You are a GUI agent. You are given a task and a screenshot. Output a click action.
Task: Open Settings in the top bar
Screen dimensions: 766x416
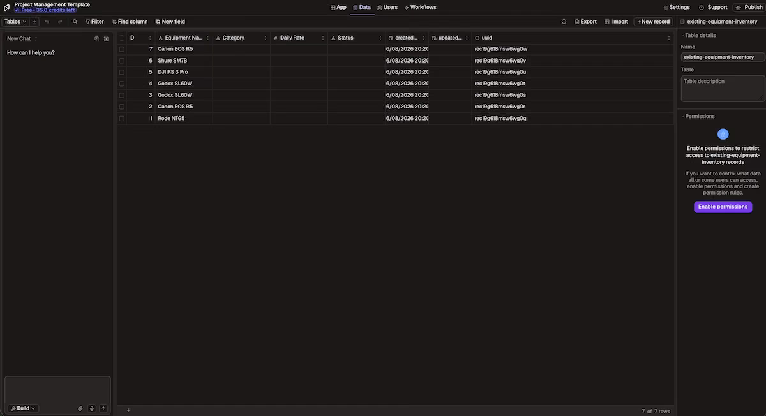pos(677,8)
